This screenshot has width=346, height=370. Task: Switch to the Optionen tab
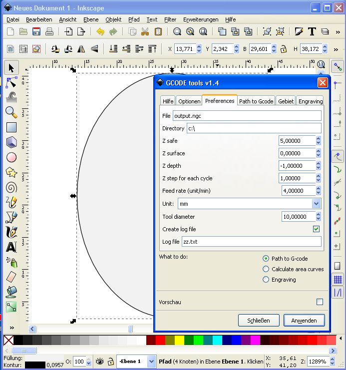(189, 101)
